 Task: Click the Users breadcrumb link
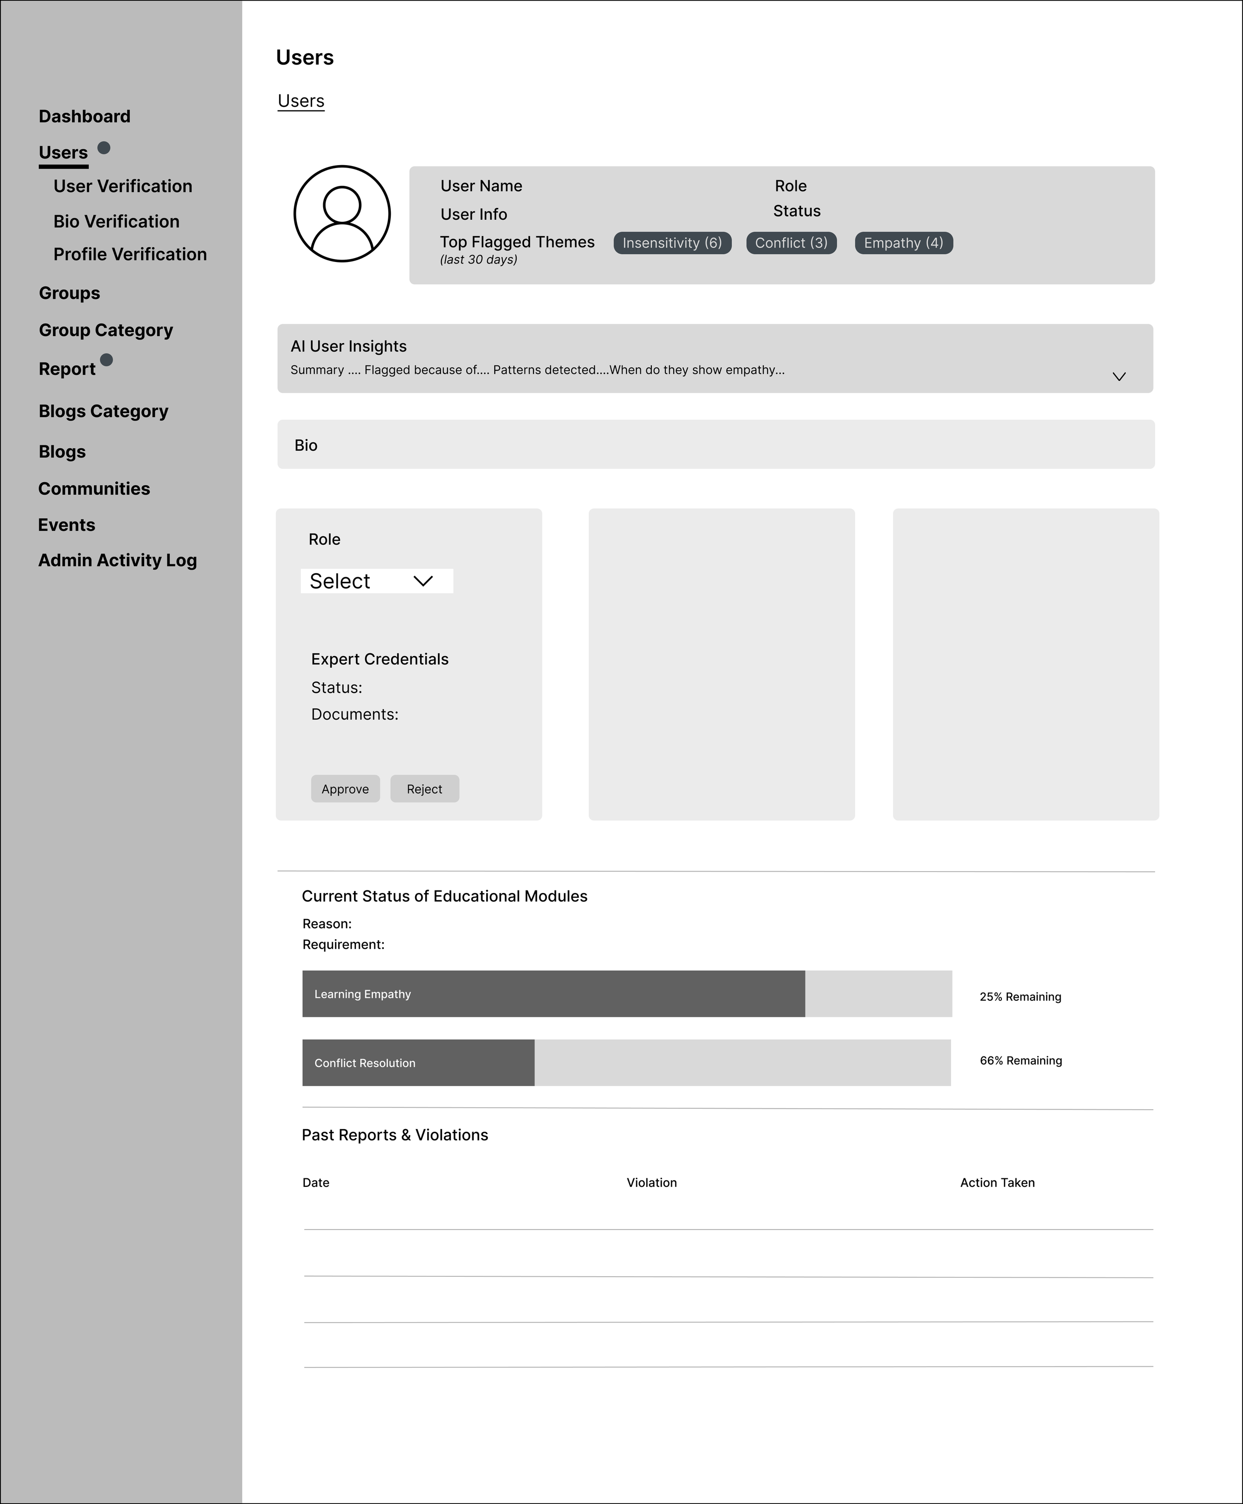[x=301, y=101]
